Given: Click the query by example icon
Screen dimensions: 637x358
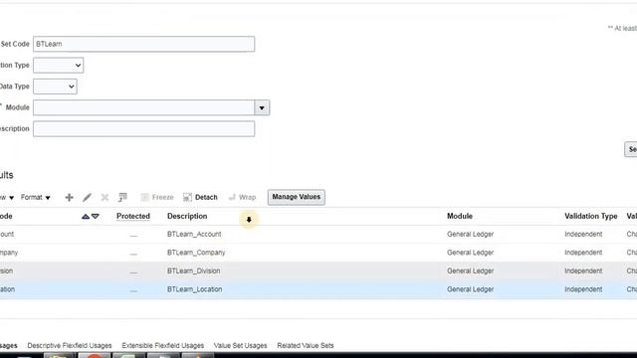Looking at the screenshot, I should pos(122,197).
